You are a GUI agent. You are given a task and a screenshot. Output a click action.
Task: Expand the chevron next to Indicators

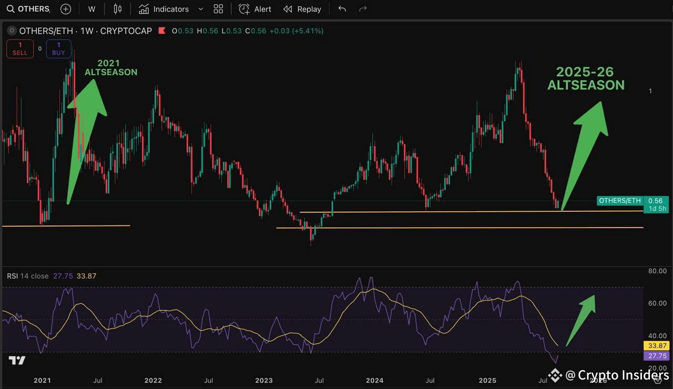[200, 9]
